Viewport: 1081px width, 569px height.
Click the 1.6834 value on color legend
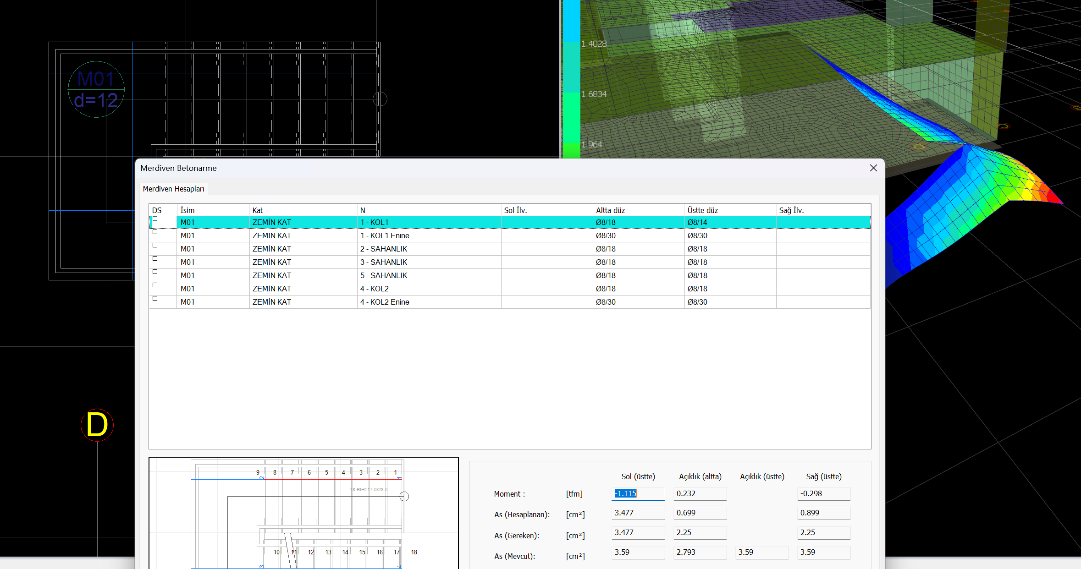(594, 94)
